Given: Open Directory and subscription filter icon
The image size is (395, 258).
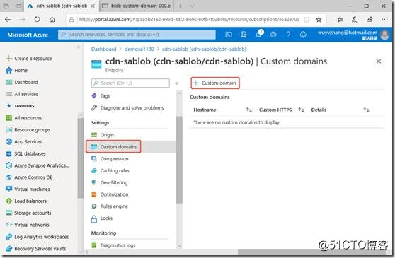Looking at the screenshot, I should pos(244,35).
